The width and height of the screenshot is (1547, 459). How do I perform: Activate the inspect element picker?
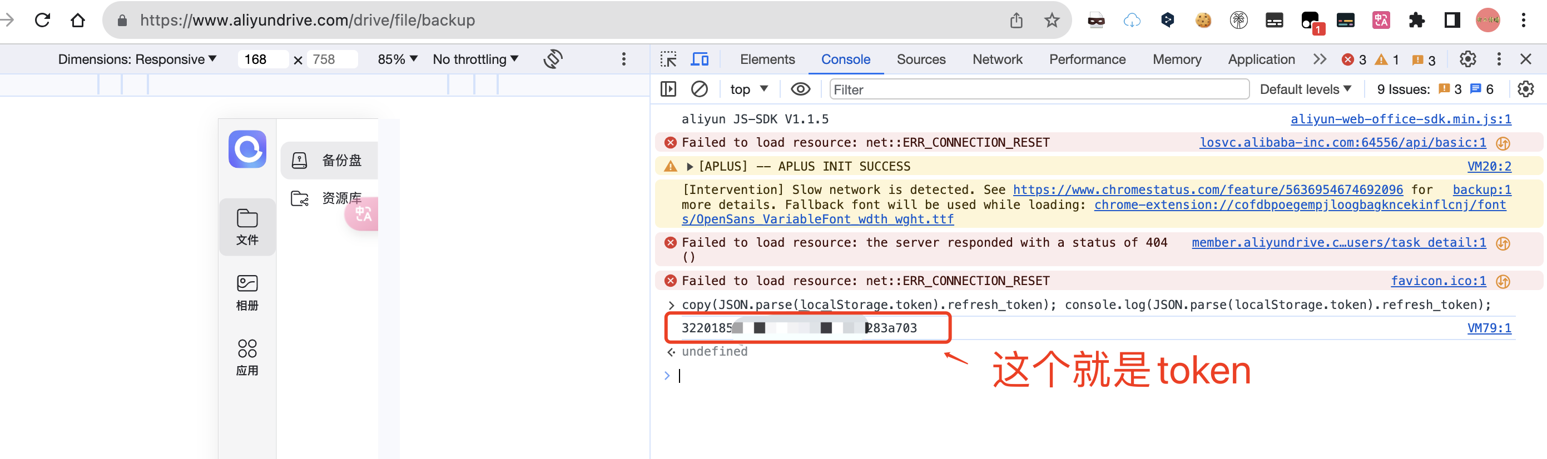click(668, 59)
